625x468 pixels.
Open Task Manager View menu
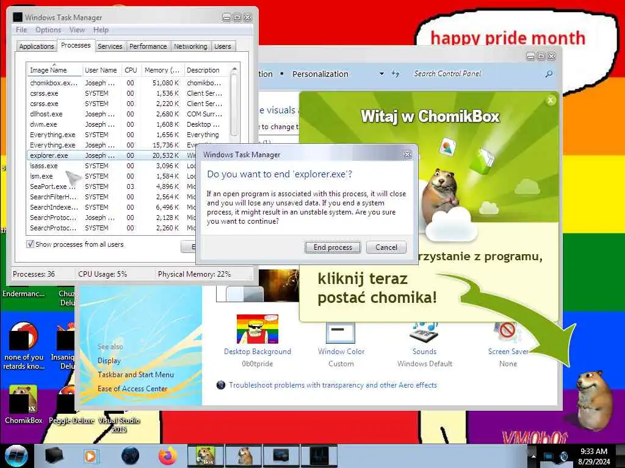click(77, 30)
